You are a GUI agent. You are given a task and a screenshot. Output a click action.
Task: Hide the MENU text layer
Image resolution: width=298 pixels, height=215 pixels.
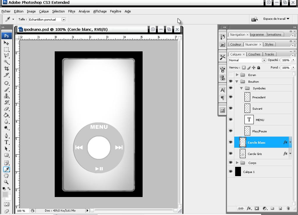230,120
